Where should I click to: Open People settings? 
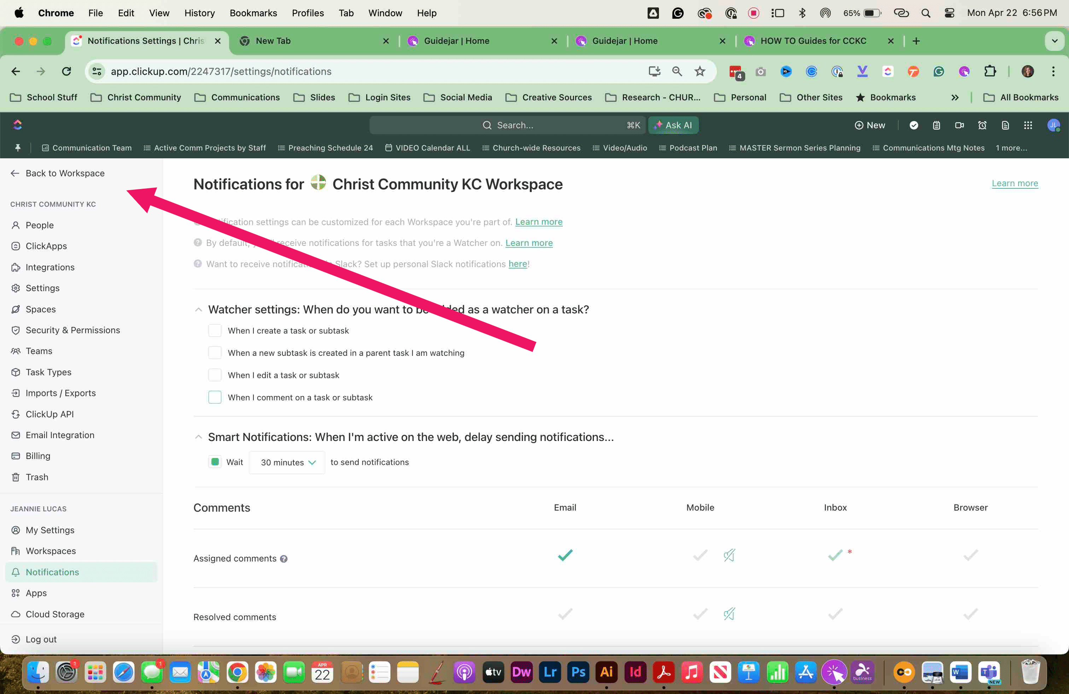(40, 225)
